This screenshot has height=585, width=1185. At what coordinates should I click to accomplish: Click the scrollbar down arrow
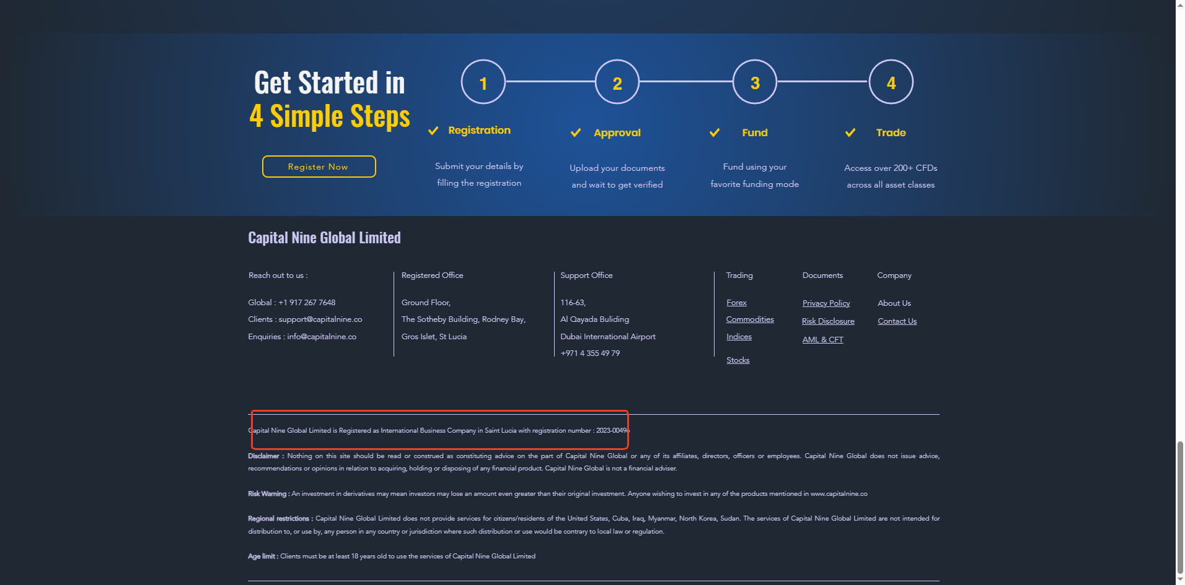tap(1180, 580)
